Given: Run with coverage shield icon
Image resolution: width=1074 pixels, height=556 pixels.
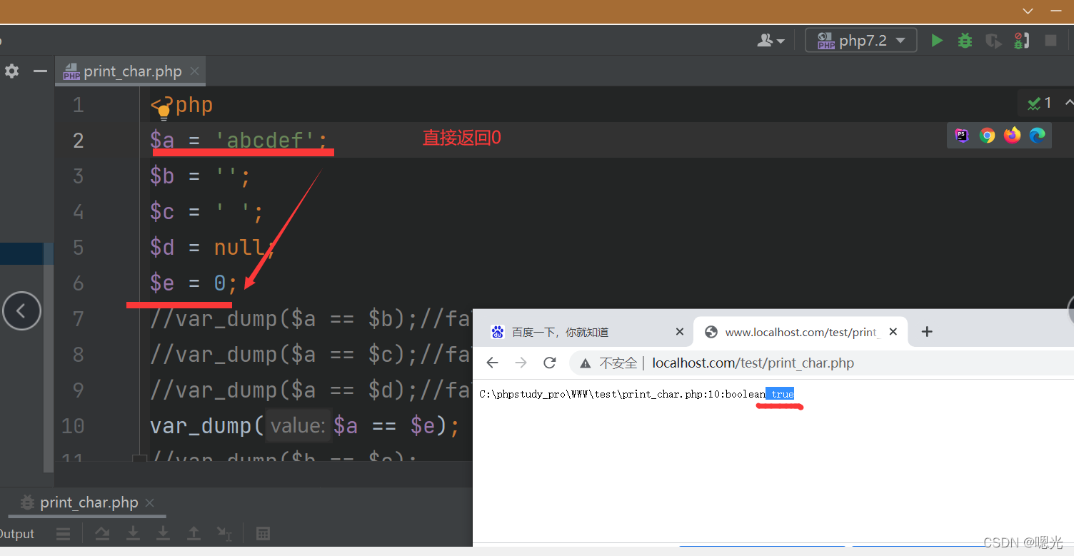Looking at the screenshot, I should [x=993, y=41].
